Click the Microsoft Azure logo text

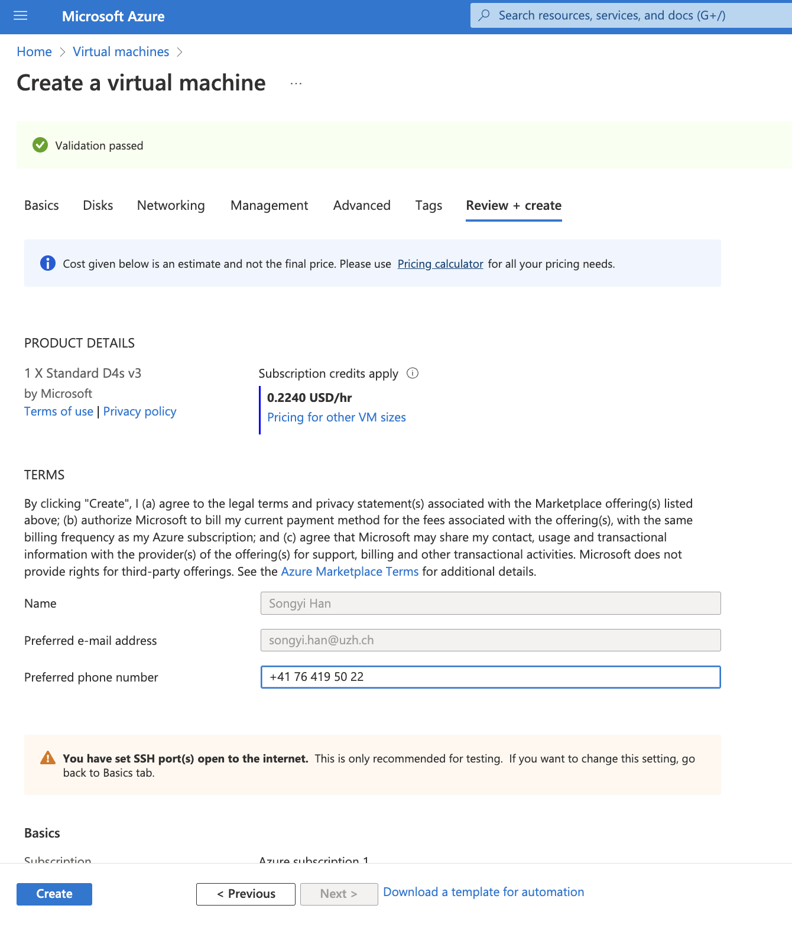(x=113, y=17)
